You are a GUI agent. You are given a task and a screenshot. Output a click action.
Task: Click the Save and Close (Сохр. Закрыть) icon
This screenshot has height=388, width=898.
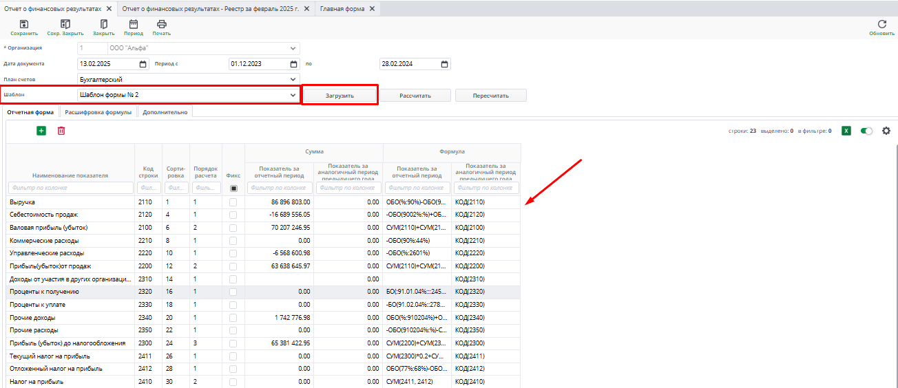65,24
